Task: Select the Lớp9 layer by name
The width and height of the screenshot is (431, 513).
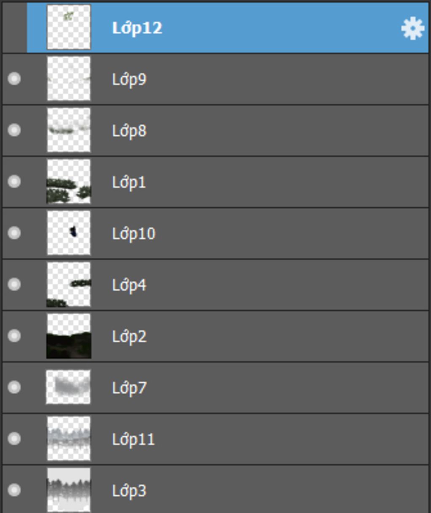Action: 129,79
